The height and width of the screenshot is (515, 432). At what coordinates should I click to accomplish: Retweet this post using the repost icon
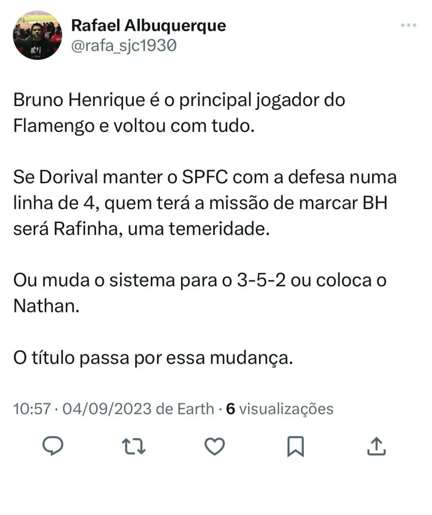pyautogui.click(x=134, y=446)
